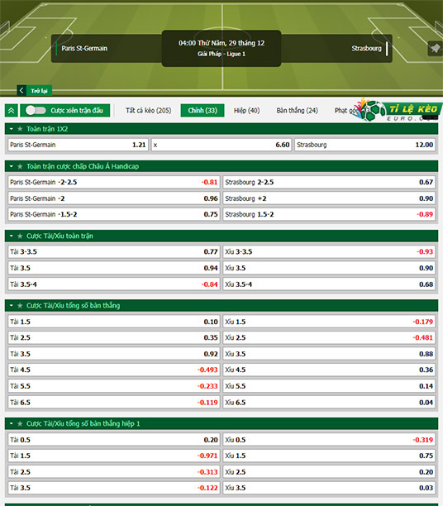Image resolution: width=443 pixels, height=506 pixels.
Task: Select Strasbourg +2 handicap at 0.90
Action: tap(329, 198)
